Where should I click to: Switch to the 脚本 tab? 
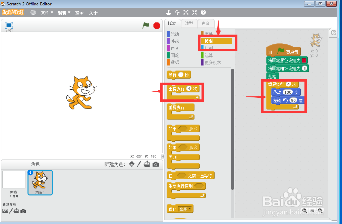click(x=172, y=24)
